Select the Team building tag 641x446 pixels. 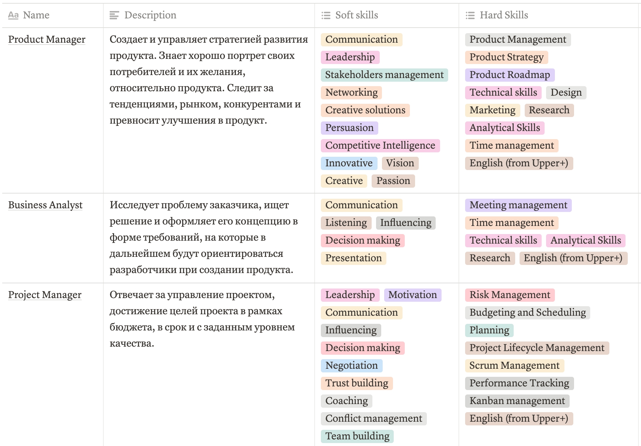[x=357, y=436]
